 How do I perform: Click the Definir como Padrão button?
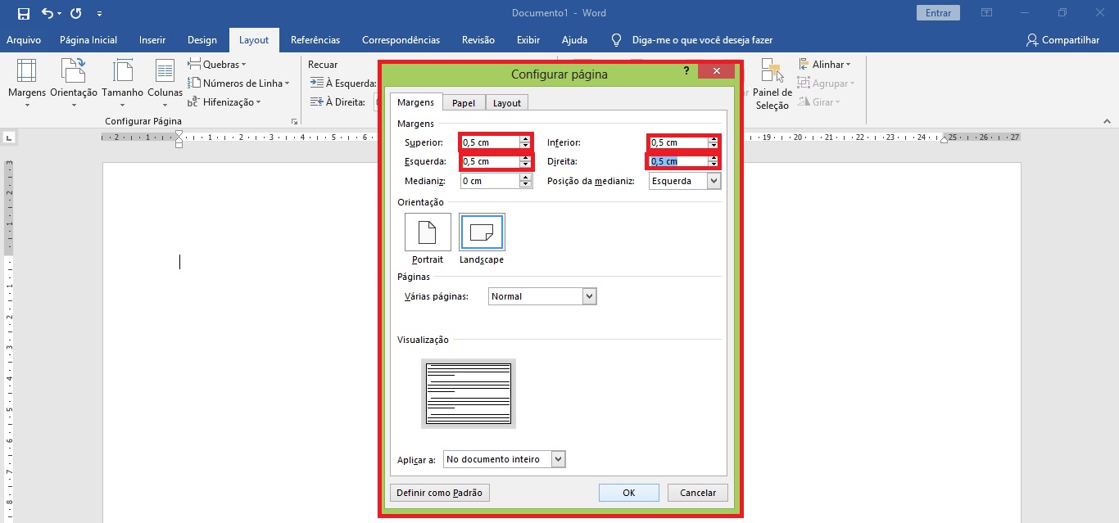(x=440, y=493)
